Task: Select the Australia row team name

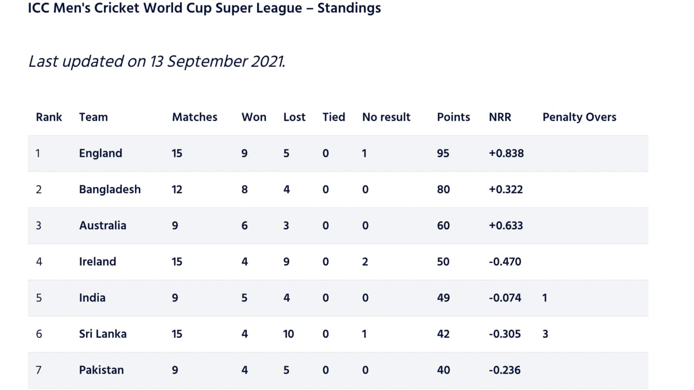Action: click(103, 225)
